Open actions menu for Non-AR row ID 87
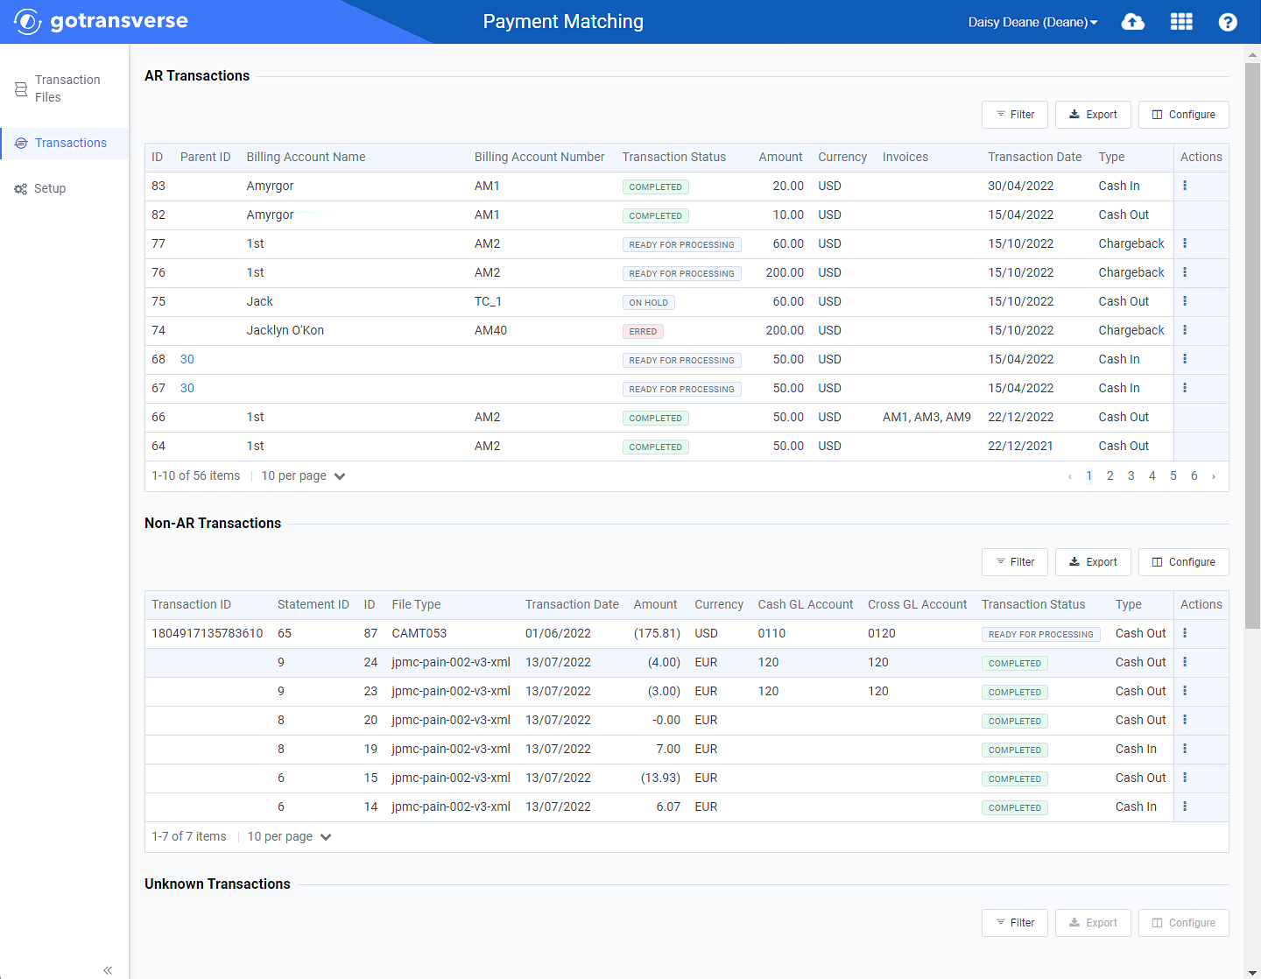This screenshot has width=1261, height=979. (1185, 633)
